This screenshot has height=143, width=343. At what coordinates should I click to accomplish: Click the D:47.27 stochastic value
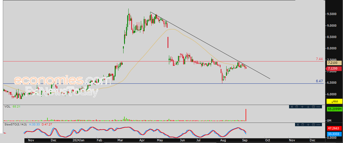(47, 124)
